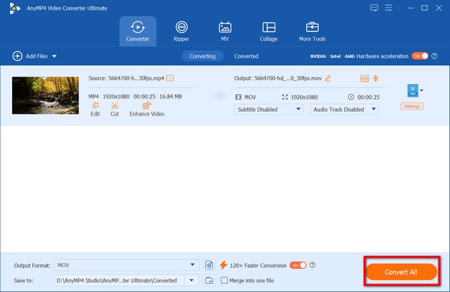Rename output file with pencil icon
This screenshot has height=292, width=450.
pyautogui.click(x=328, y=78)
